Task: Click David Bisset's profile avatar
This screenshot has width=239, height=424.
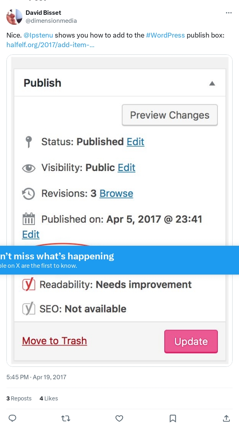Action: point(14,17)
